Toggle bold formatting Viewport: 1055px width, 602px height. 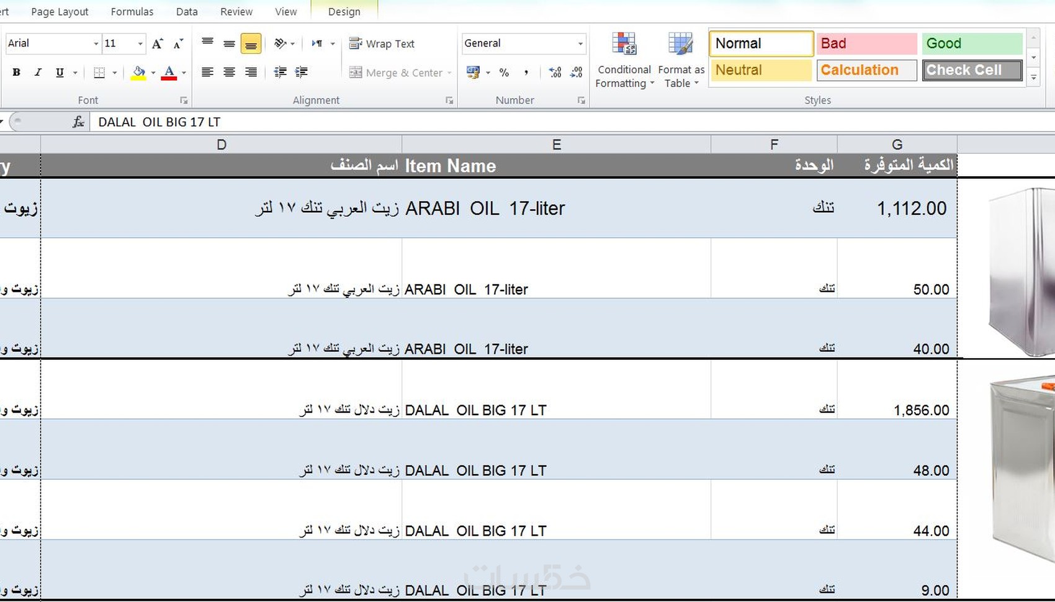tap(17, 73)
